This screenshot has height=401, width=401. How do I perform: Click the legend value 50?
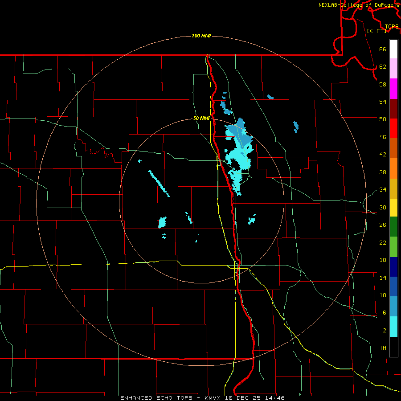point(383,119)
